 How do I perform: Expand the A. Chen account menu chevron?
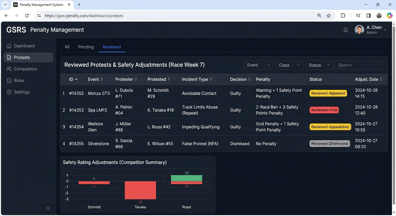pos(385,30)
